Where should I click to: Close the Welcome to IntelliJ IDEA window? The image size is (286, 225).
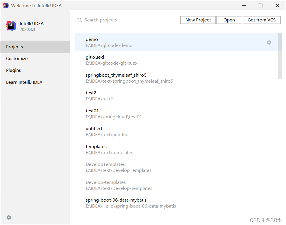(277, 5)
